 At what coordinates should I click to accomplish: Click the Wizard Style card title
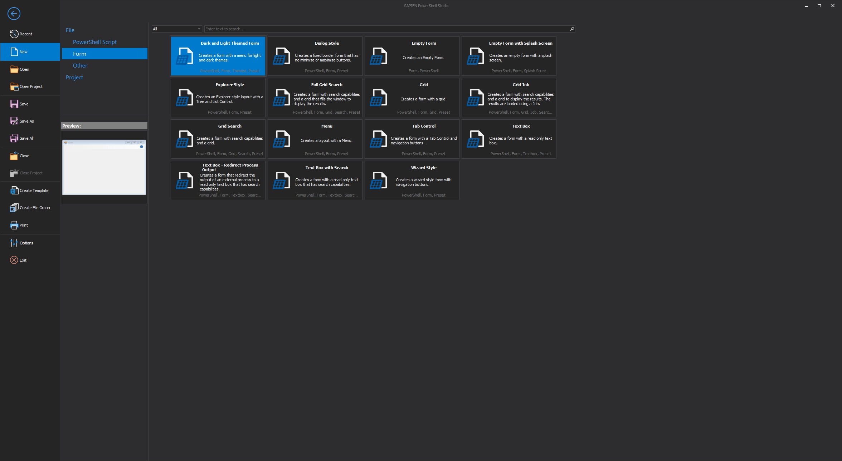[x=424, y=168]
